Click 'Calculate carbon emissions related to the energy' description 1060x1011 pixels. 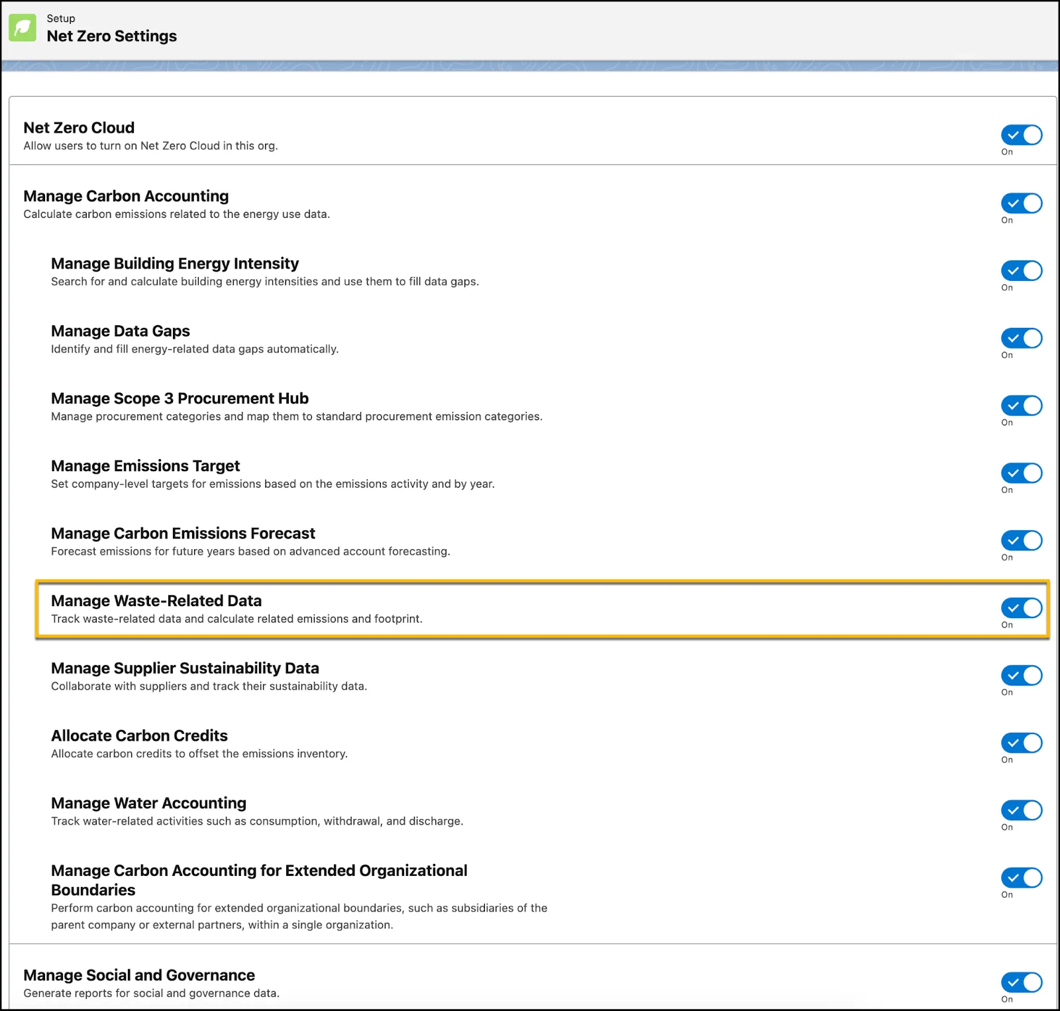click(x=176, y=214)
